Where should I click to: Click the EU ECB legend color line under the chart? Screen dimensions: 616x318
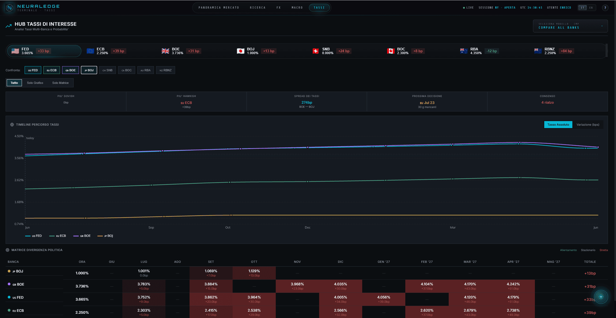pos(52,236)
